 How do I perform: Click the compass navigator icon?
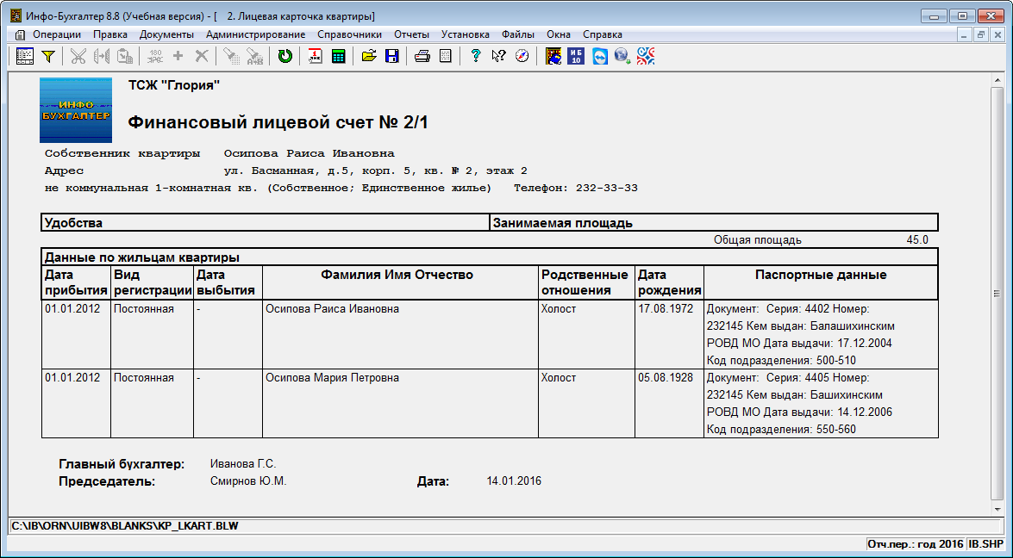[x=522, y=56]
